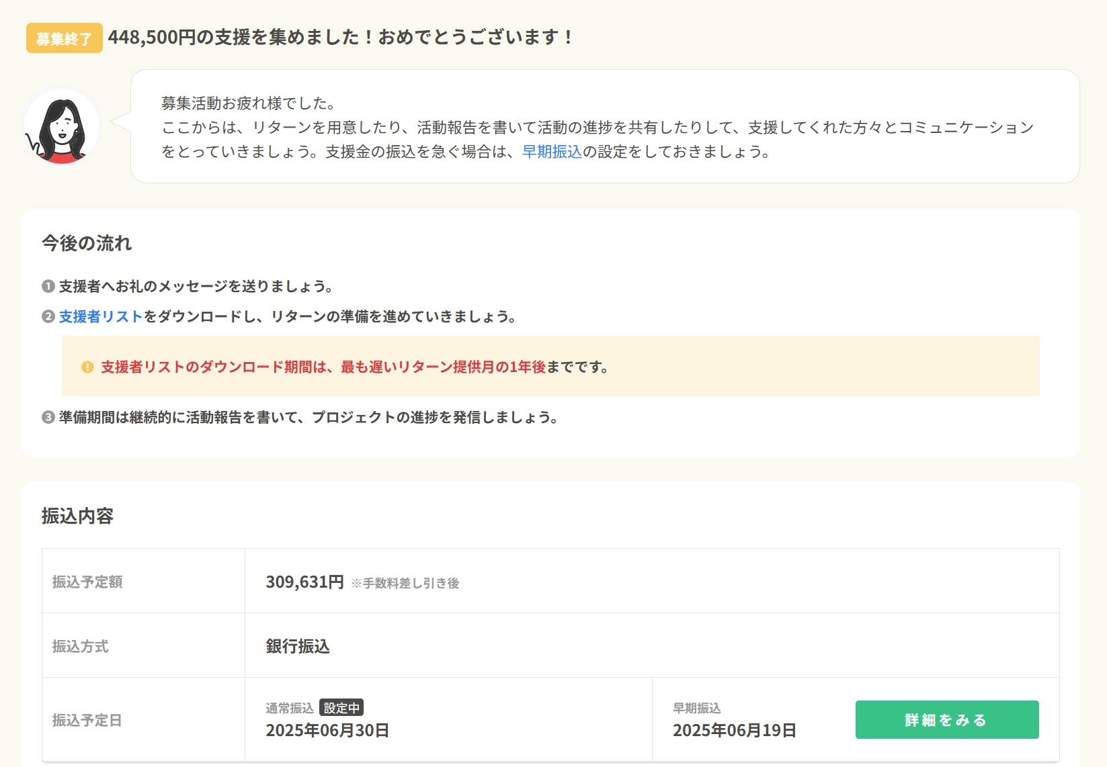This screenshot has height=767, width=1107.
Task: Click the 振込内容 section heading
Action: [77, 516]
